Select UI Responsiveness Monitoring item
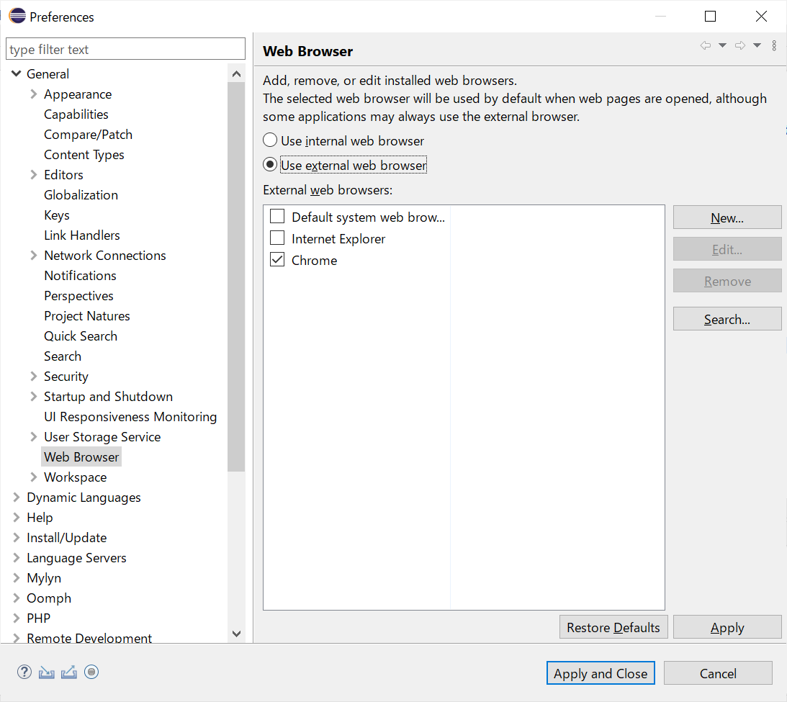Image resolution: width=787 pixels, height=702 pixels. (x=130, y=416)
